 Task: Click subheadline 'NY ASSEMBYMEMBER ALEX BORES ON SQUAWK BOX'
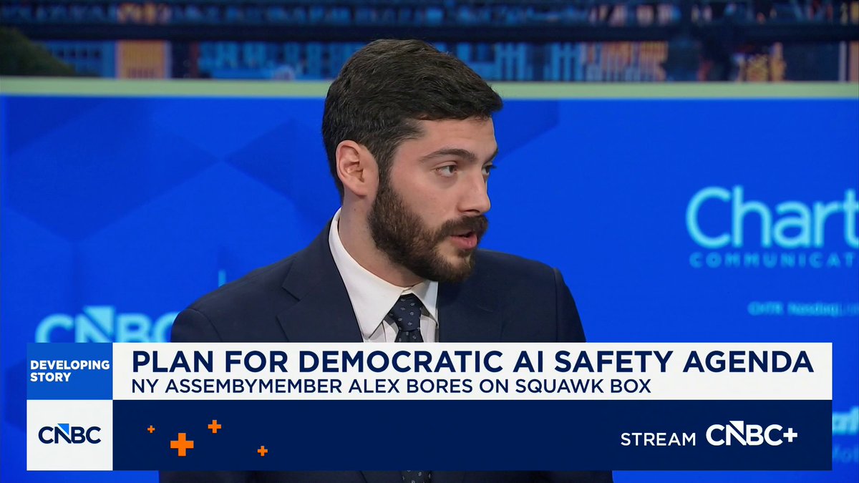coord(391,386)
